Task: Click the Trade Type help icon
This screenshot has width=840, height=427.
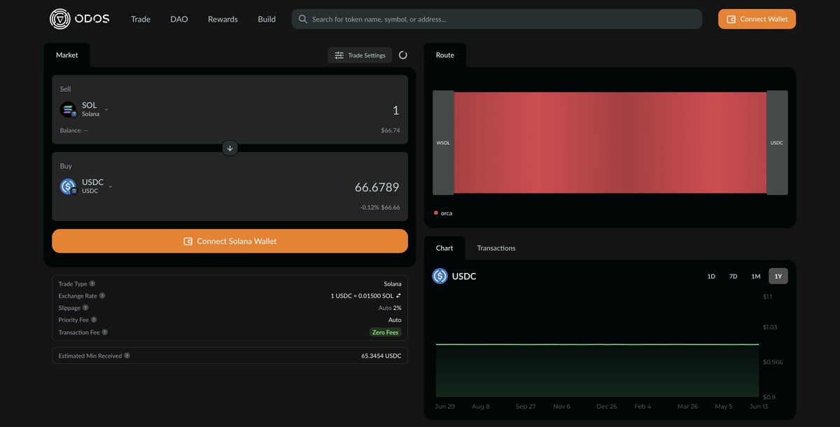Action: coord(92,283)
